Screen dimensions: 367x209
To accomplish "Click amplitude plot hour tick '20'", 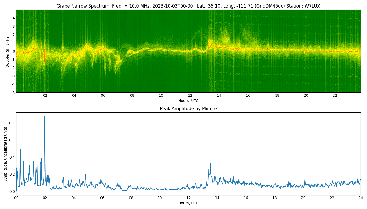I will click(303, 198).
